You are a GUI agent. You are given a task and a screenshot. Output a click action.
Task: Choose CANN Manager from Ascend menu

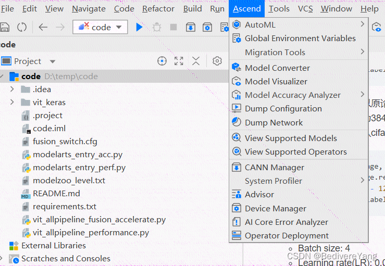coord(299,167)
